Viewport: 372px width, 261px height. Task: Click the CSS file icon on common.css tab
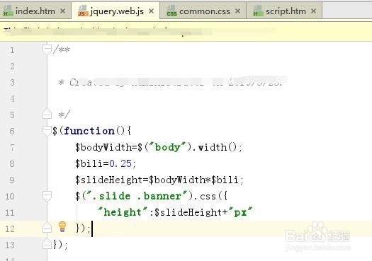[x=171, y=11]
